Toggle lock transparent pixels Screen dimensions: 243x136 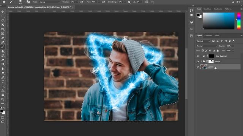click(202, 51)
